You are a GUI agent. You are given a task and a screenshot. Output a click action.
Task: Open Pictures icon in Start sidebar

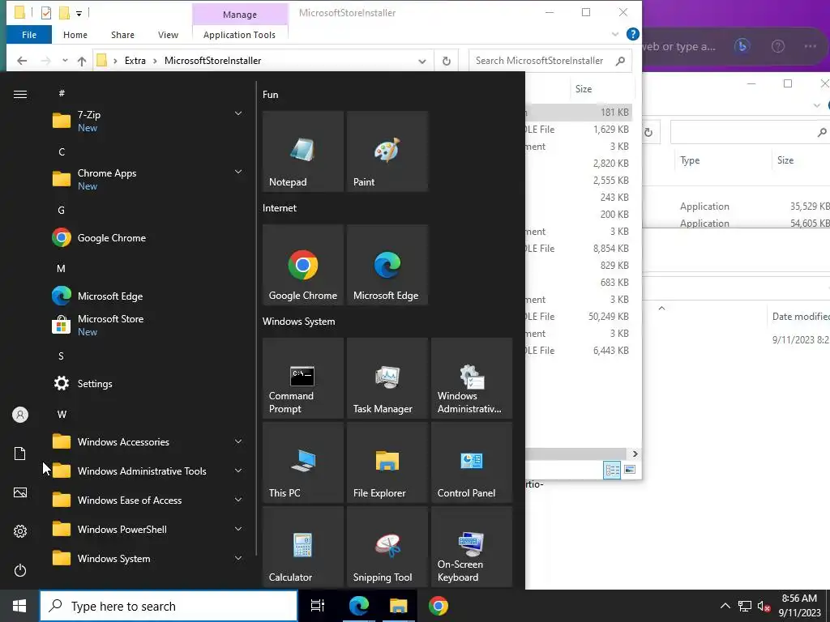(x=20, y=492)
